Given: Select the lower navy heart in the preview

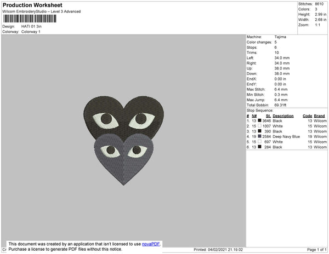Looking at the screenshot, I should [124, 159].
